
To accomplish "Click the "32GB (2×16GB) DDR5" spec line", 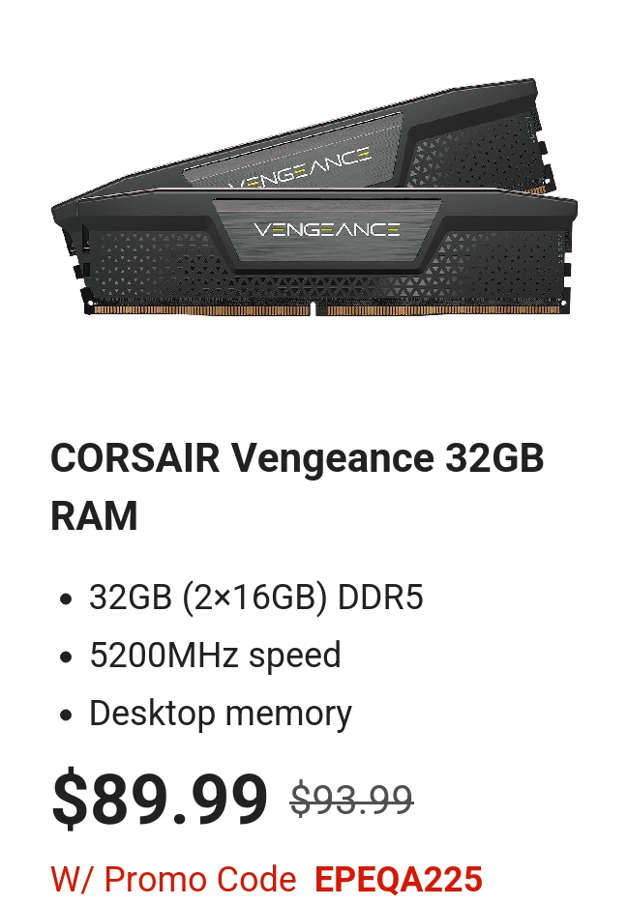I will [x=256, y=597].
